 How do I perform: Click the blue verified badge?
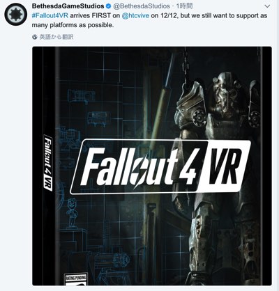point(108,6)
